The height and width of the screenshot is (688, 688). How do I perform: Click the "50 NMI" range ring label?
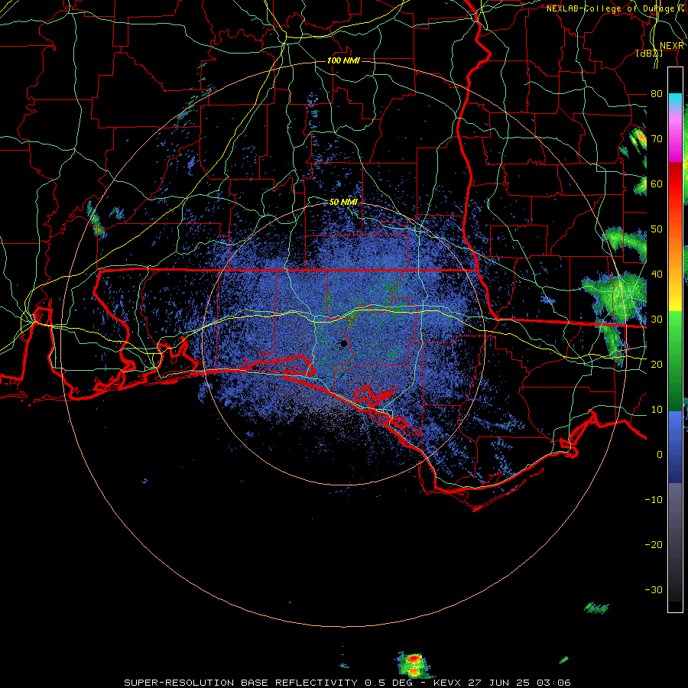(343, 202)
